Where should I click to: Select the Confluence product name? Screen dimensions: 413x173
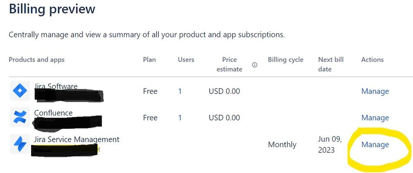pyautogui.click(x=53, y=113)
